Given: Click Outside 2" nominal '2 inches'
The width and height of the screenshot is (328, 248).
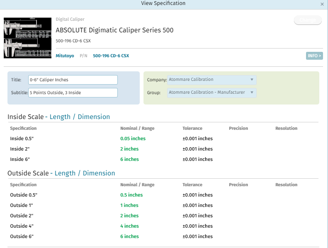Looking at the screenshot, I should pos(129,216).
